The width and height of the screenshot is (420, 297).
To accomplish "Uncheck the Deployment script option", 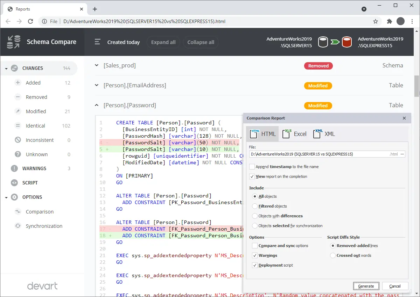I will 255,265.
